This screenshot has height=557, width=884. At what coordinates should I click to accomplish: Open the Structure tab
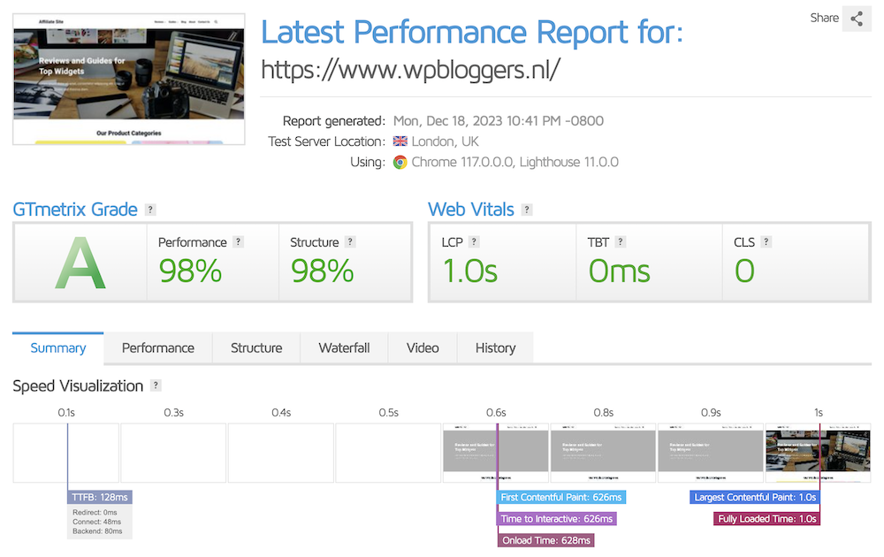pyautogui.click(x=256, y=348)
